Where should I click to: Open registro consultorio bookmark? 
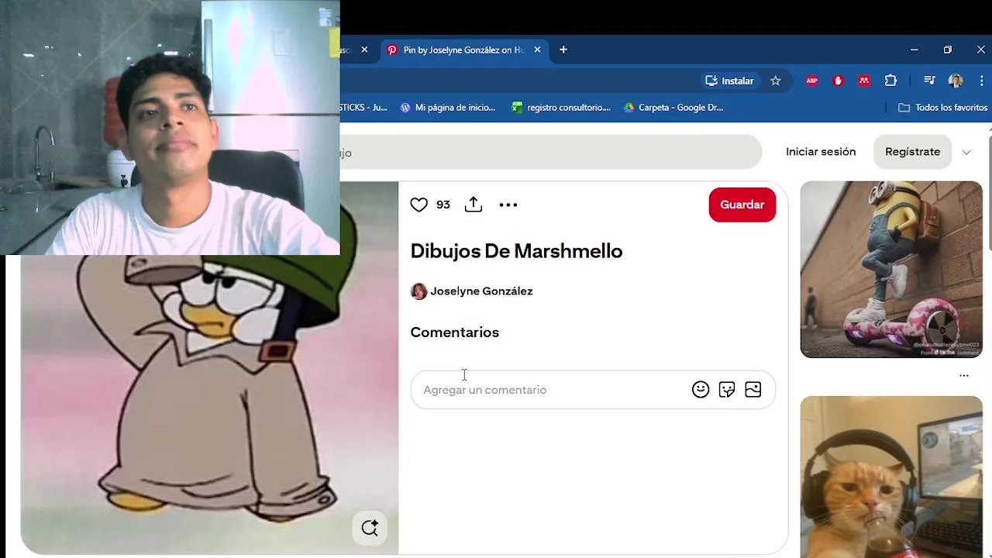click(x=561, y=108)
